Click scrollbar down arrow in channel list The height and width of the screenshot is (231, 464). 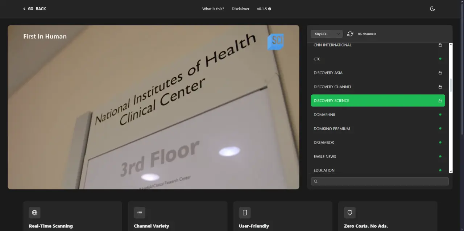click(x=451, y=171)
